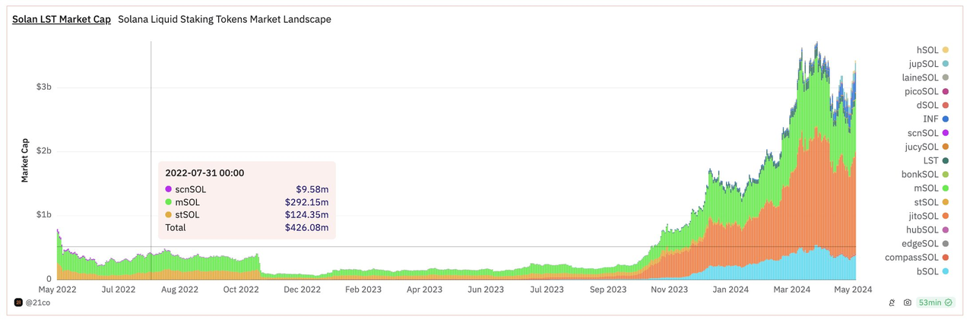Open the @21co author profile
Viewport: 973px width, 323px height.
tap(39, 302)
